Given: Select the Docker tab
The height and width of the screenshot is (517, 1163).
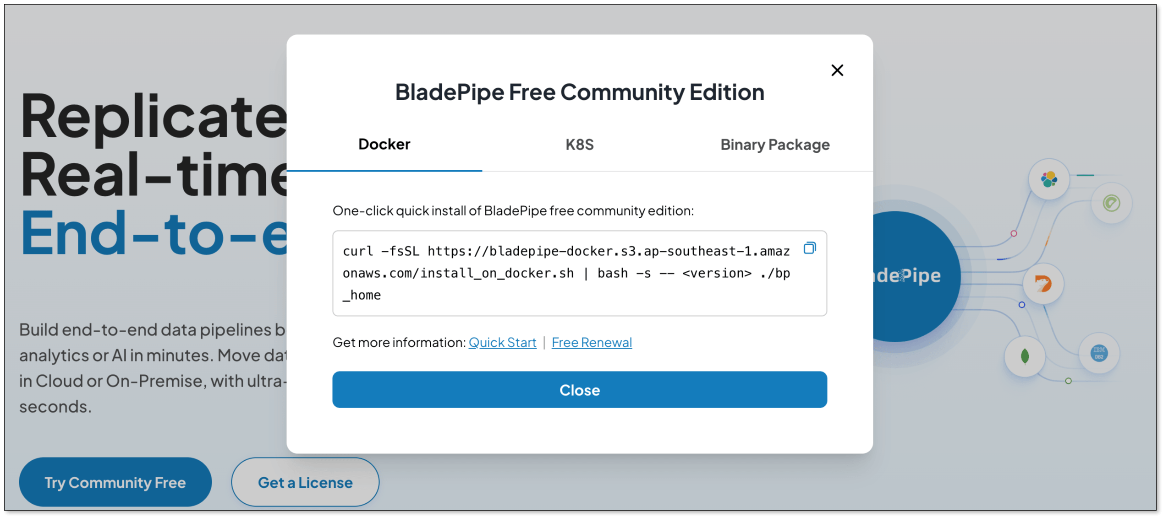Looking at the screenshot, I should 384,145.
